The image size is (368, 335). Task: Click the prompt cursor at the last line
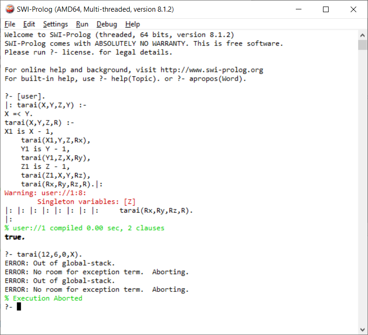[19, 306]
